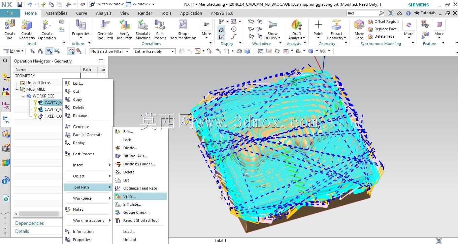
Task: Open the Work Instructions submenu
Action: (x=88, y=220)
